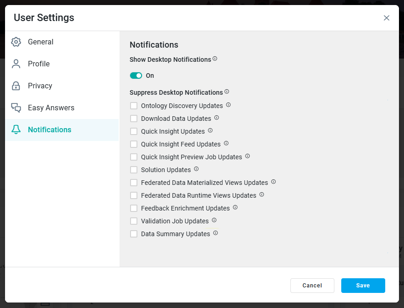
Task: Click the Privacy padlock icon
Action: coord(16,86)
